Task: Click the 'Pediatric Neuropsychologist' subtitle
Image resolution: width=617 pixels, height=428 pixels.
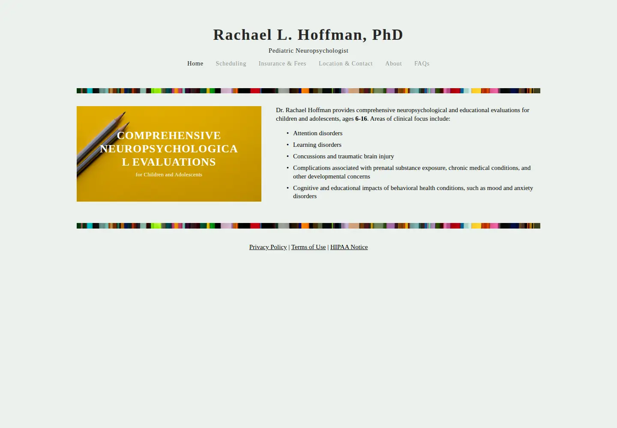Action: pos(308,51)
